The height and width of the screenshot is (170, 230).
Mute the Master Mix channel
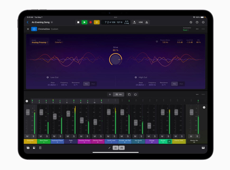coord(191,136)
